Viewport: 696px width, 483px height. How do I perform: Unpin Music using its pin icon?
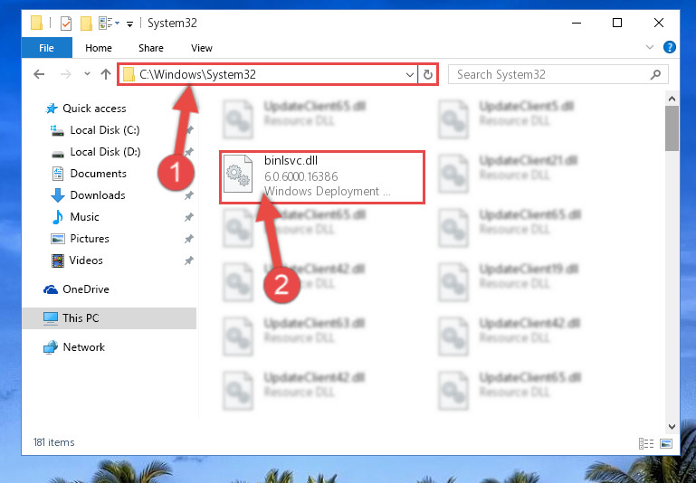189,217
